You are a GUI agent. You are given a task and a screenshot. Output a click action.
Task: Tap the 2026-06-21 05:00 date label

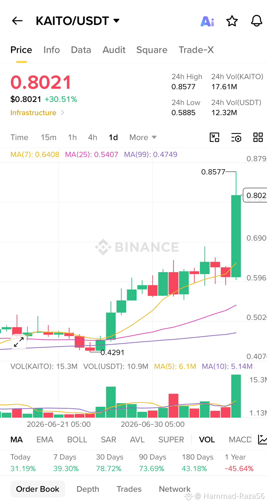coord(59,424)
